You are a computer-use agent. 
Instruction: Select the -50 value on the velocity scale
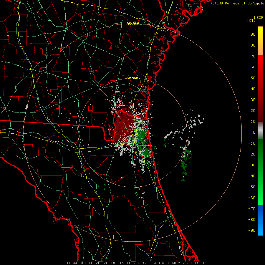coord(252,187)
